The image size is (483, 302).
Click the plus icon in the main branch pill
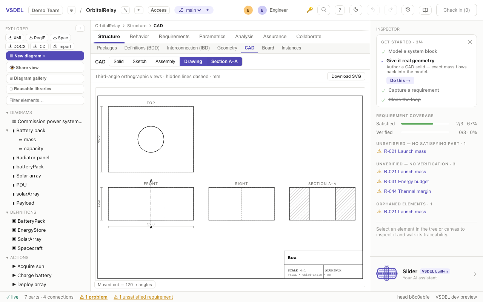click(x=208, y=10)
